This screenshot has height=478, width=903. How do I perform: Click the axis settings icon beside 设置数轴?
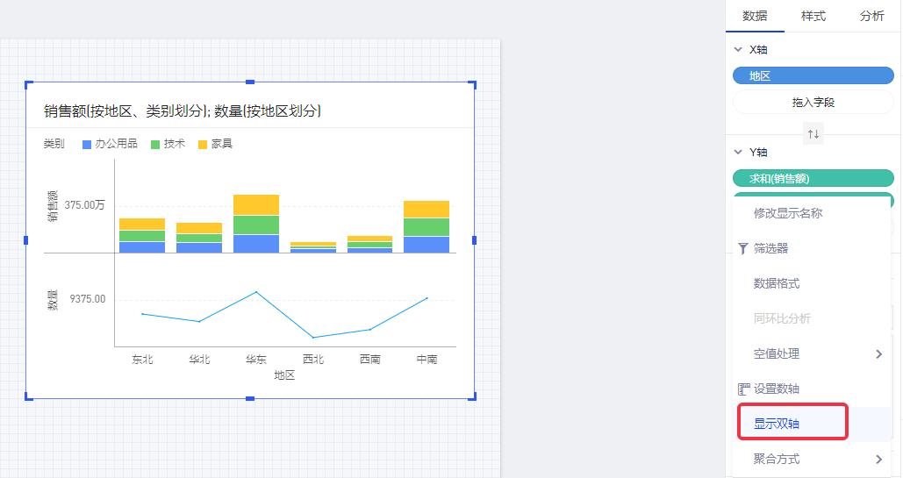coord(743,389)
